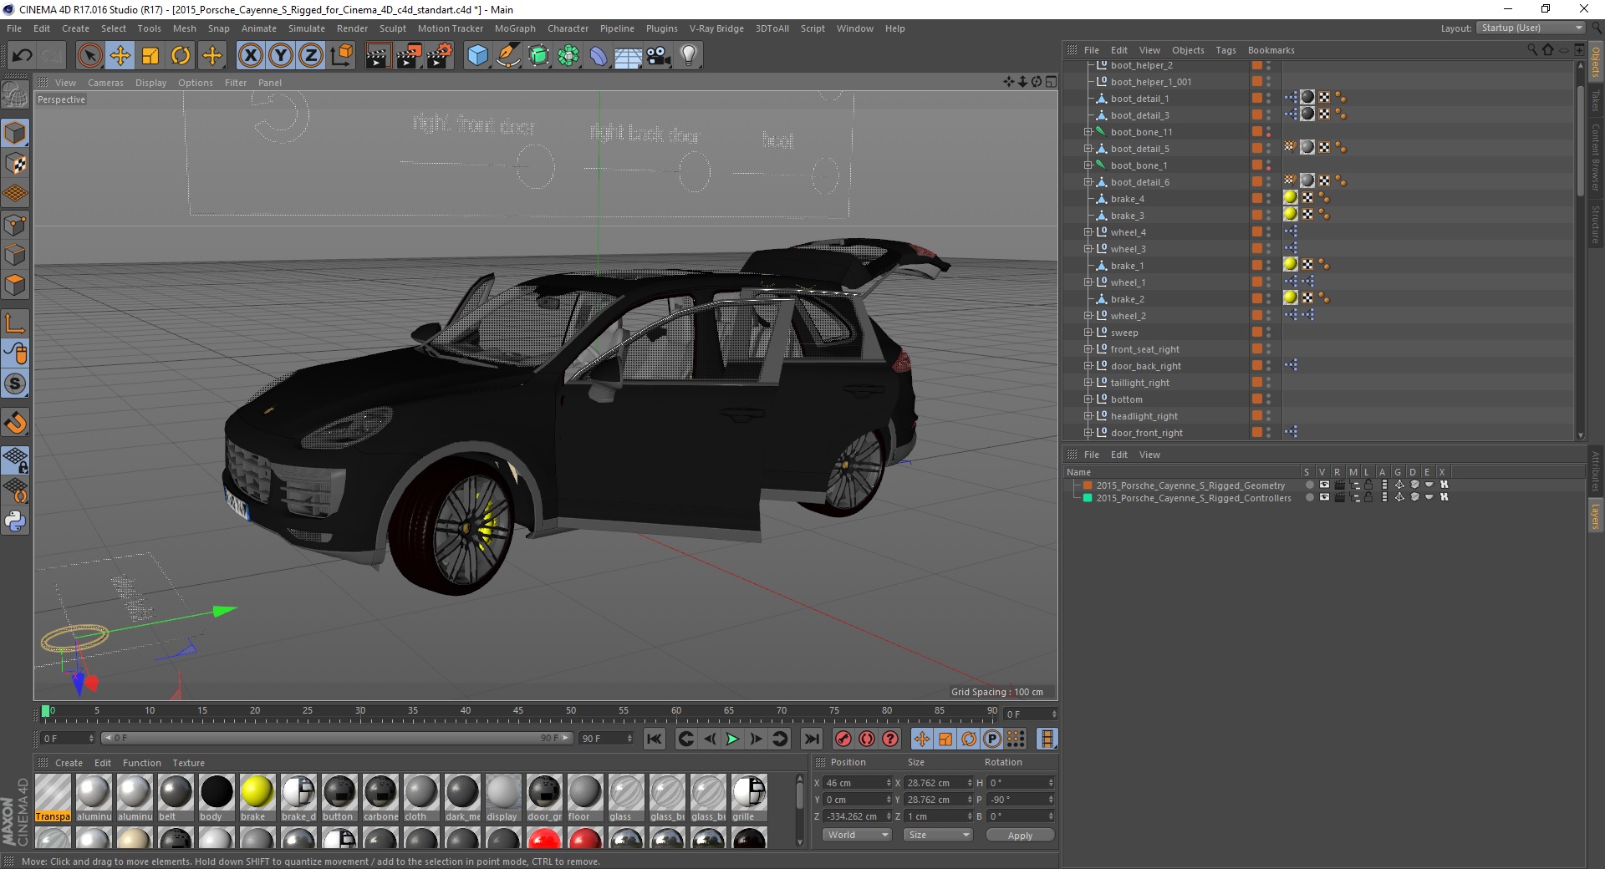Open the Edit Render Settings icon
Screen dimensions: 1605x869
point(439,56)
